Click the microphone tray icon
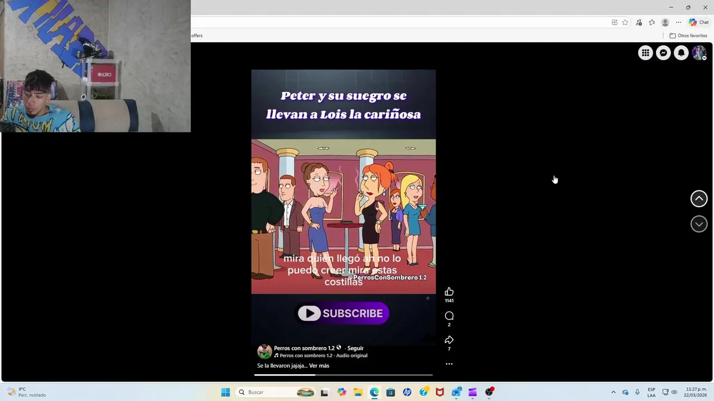 pos(637,392)
